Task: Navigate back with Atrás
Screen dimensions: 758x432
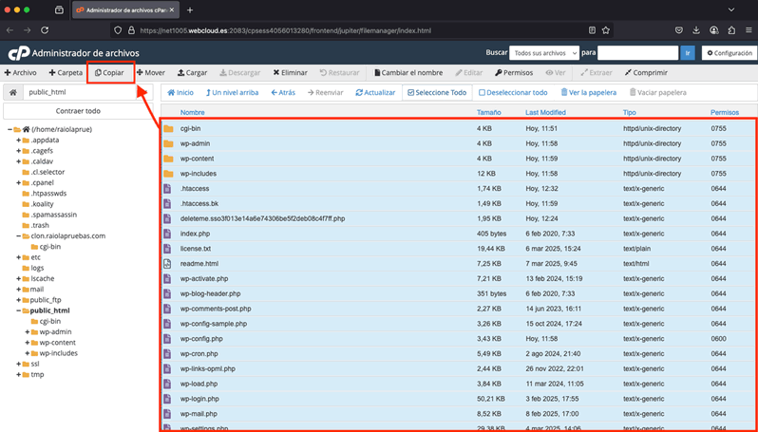Action: [283, 92]
